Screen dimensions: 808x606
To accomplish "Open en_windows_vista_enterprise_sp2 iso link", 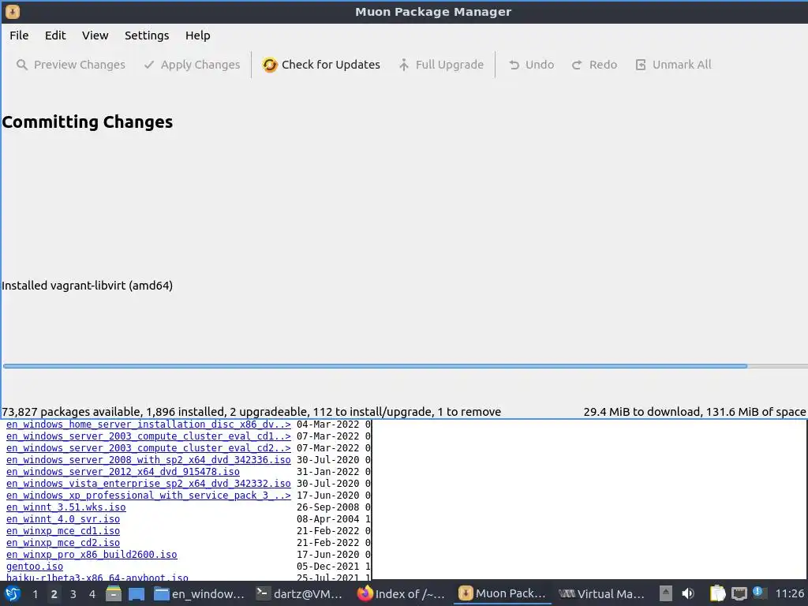I will pyautogui.click(x=148, y=484).
